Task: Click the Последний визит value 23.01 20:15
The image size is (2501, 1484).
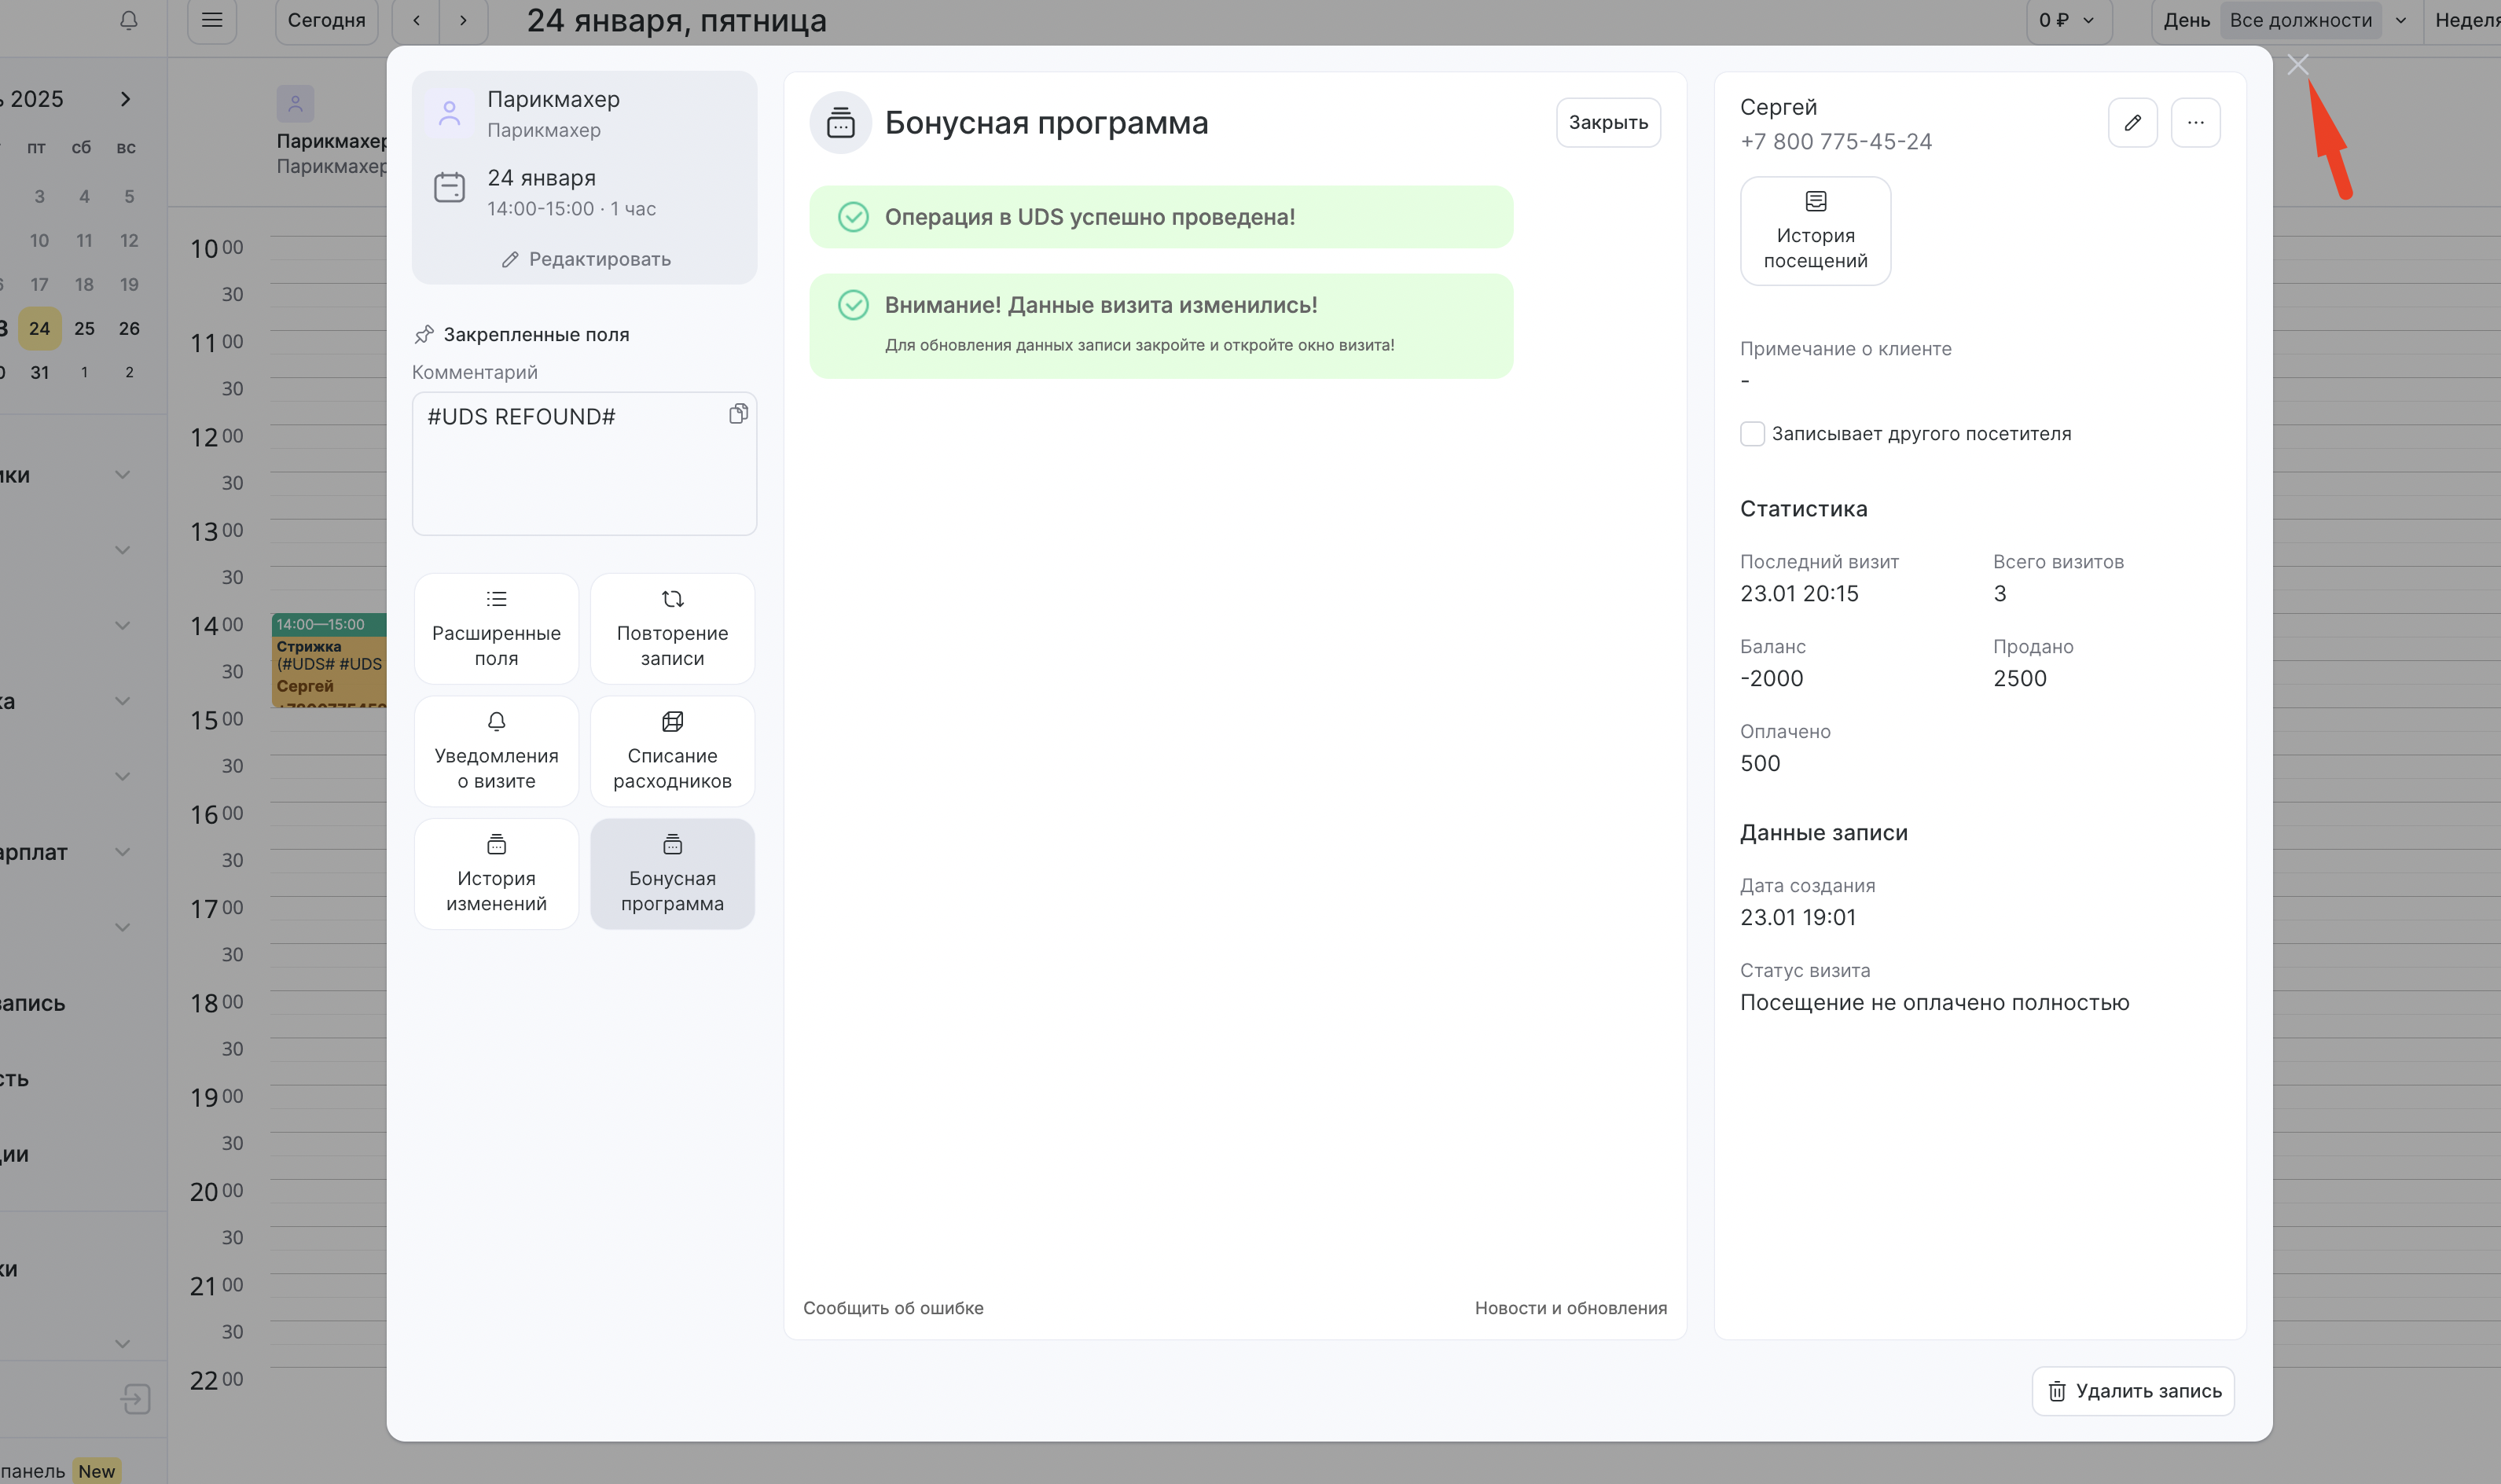Action: pyautogui.click(x=1799, y=593)
